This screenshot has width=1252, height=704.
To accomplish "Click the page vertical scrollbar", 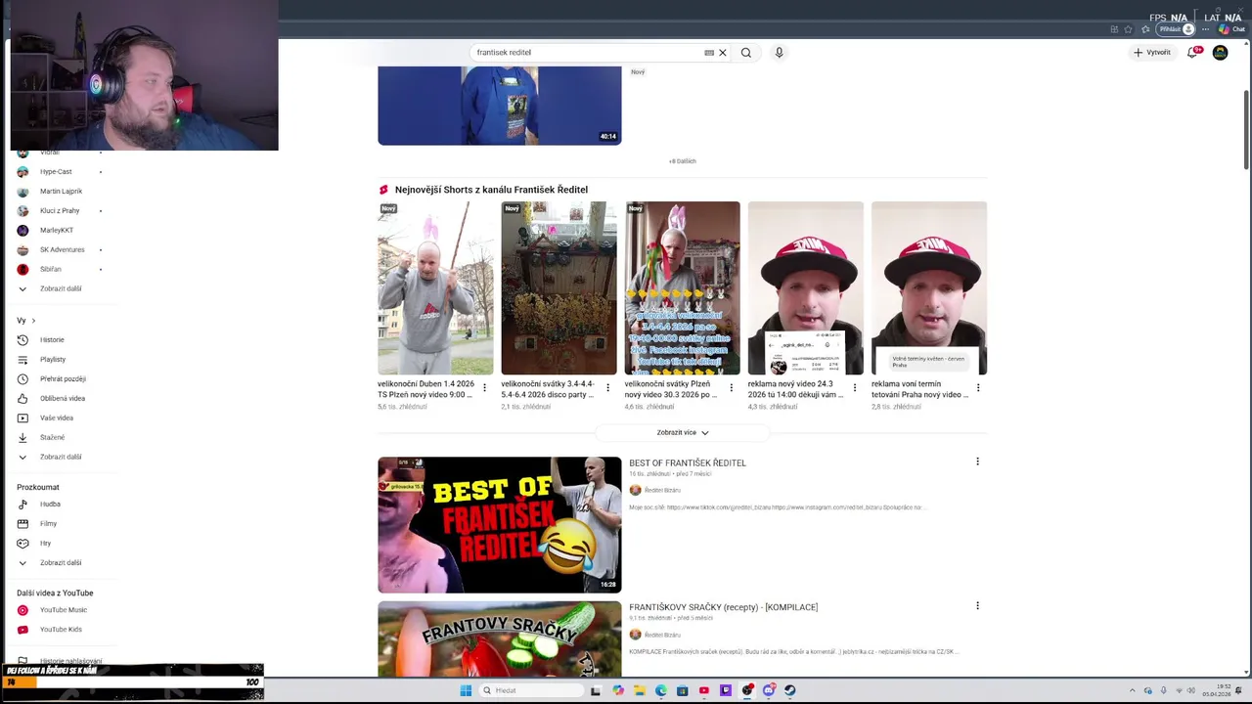I will tap(1246, 129).
